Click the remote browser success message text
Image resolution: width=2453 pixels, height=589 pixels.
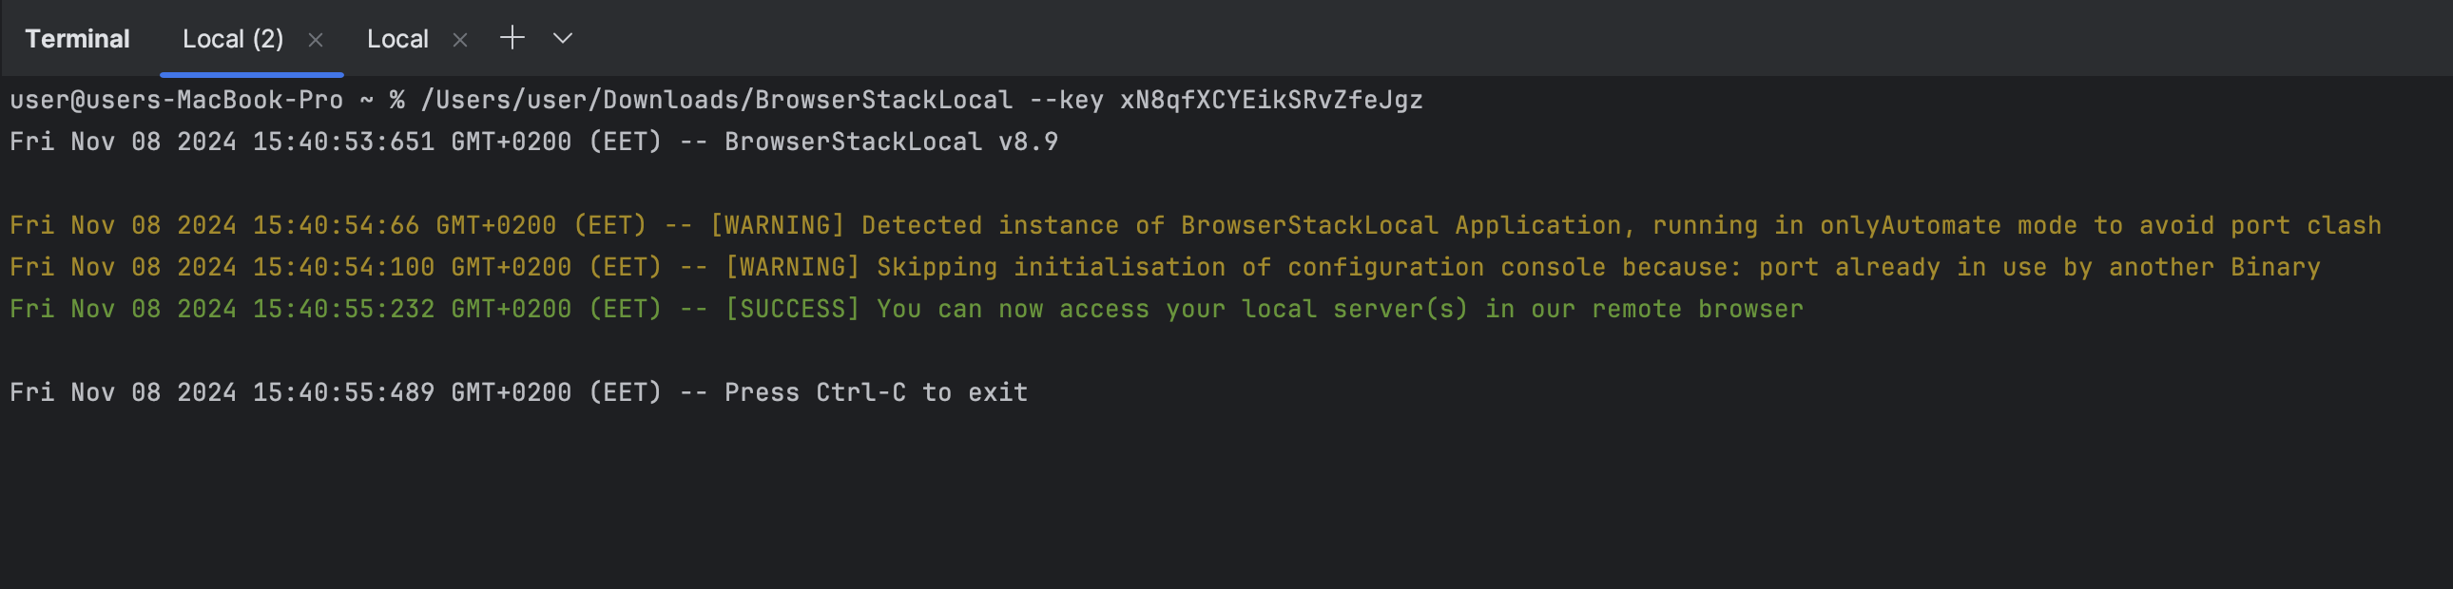pos(1340,310)
